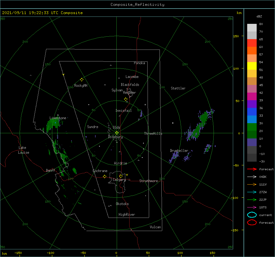Screen dimensions: 275x257
Task: Click the purple swatch between 39 and 36 dBZ
Action: [252, 104]
